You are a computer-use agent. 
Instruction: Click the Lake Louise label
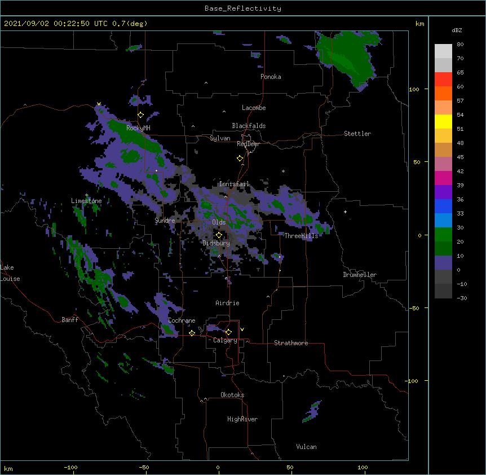coord(9,273)
